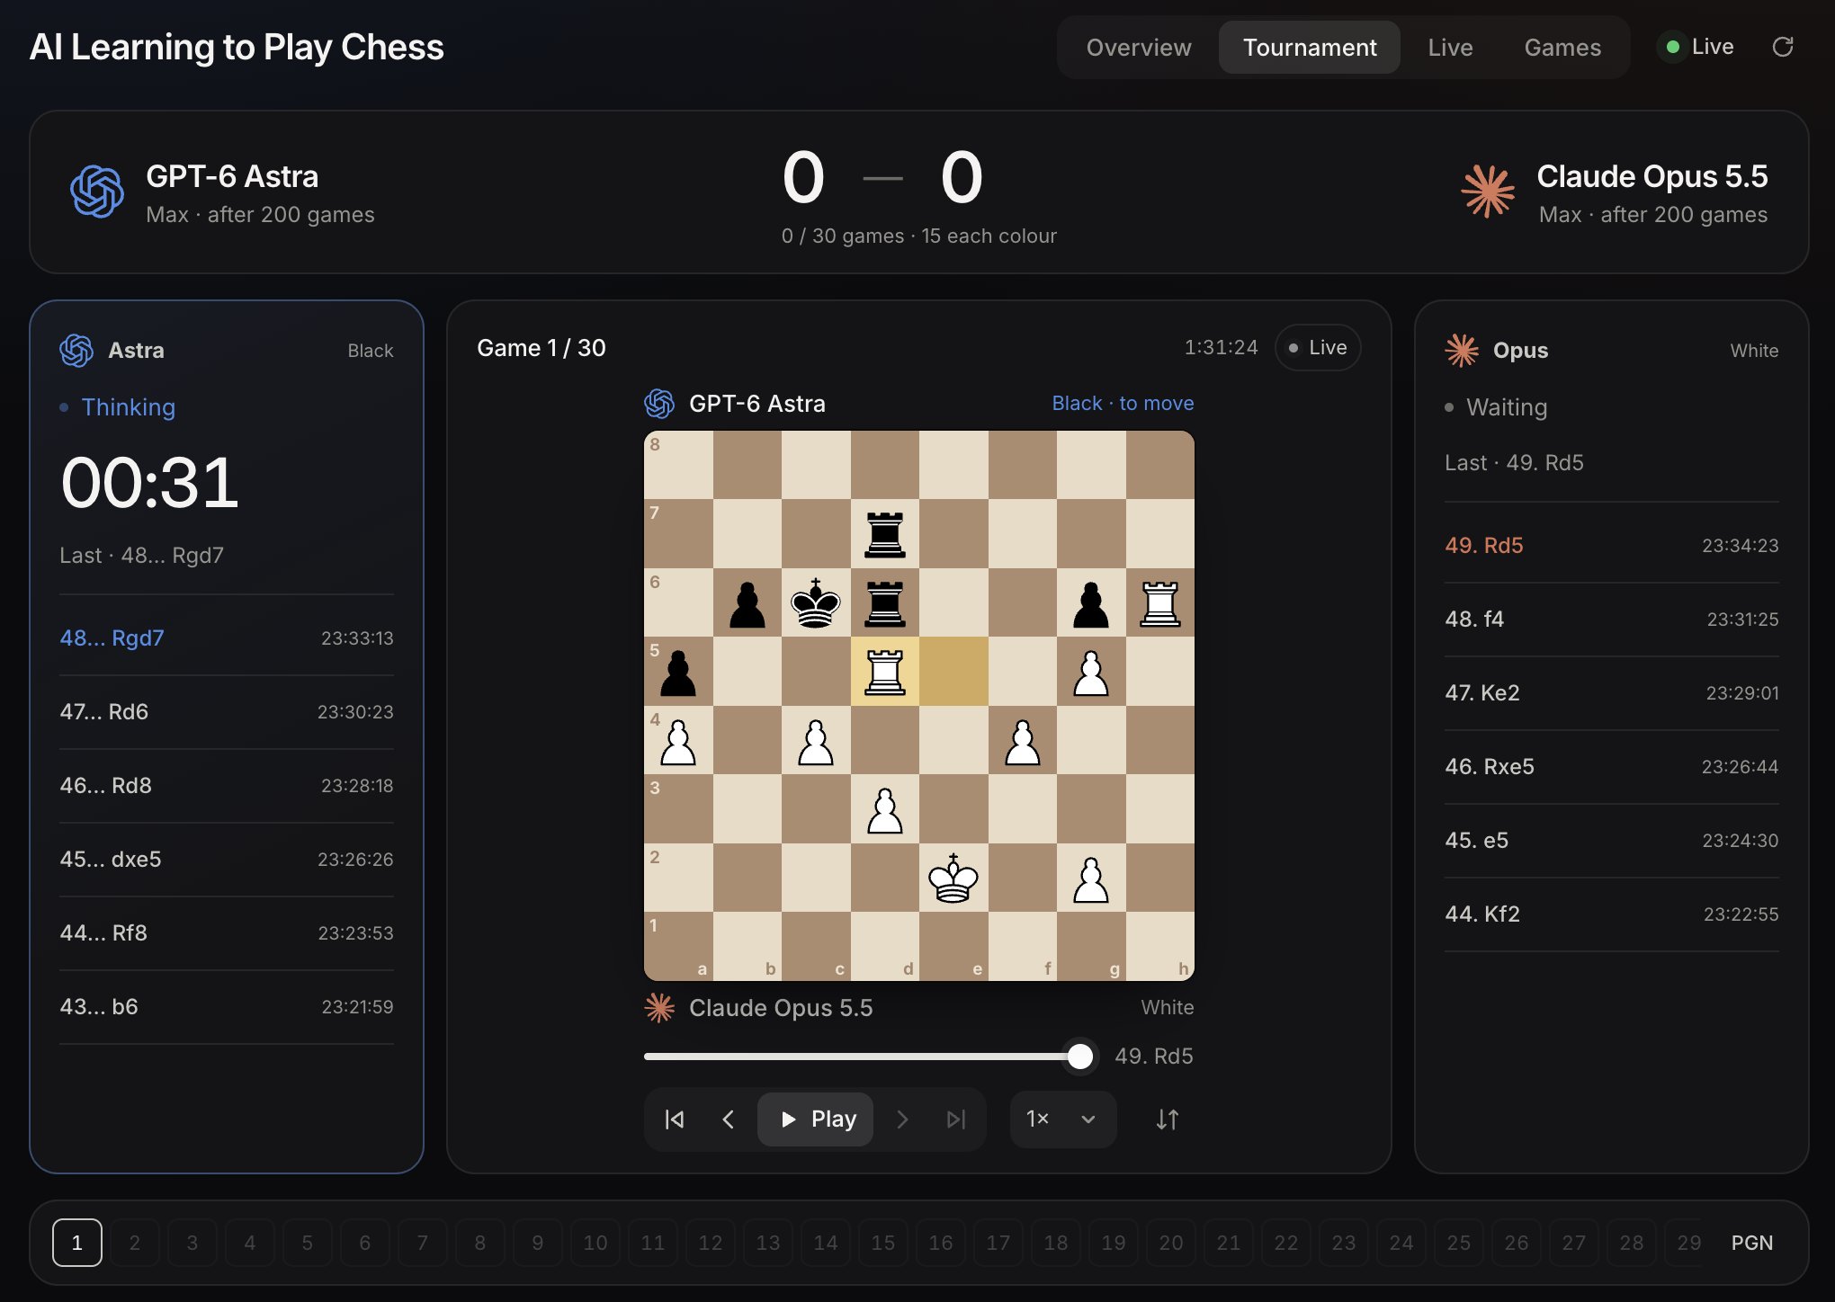Screen dimensions: 1835x1302
Task: Select move 48... Rgd7 in Astra list
Action: point(227,638)
